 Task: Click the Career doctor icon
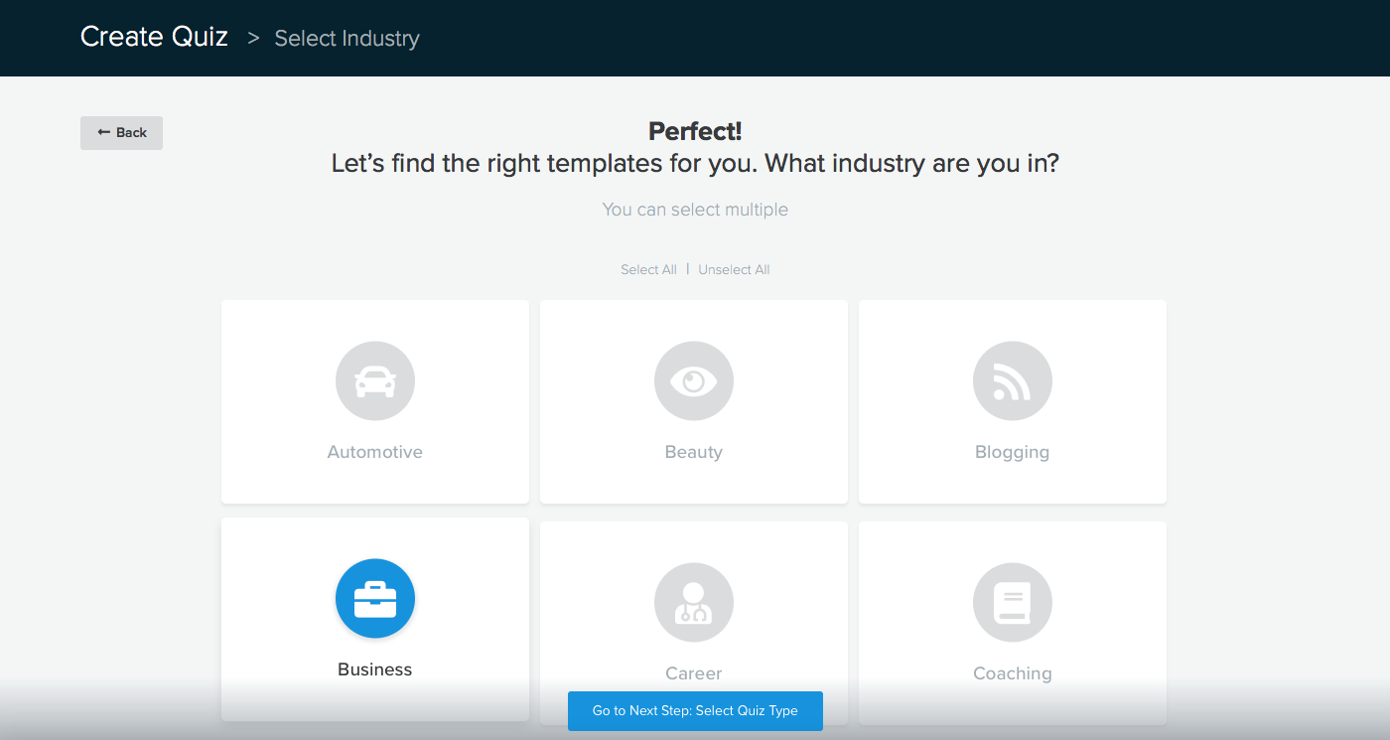pos(694,603)
